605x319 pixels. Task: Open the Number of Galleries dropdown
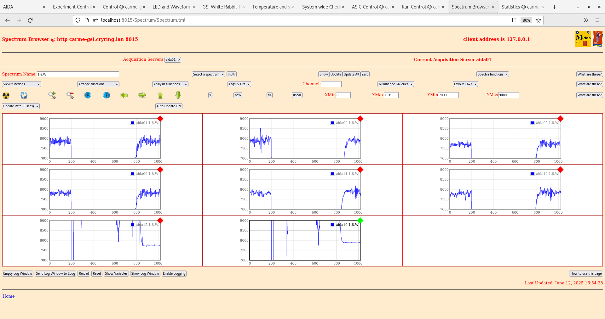coord(395,84)
